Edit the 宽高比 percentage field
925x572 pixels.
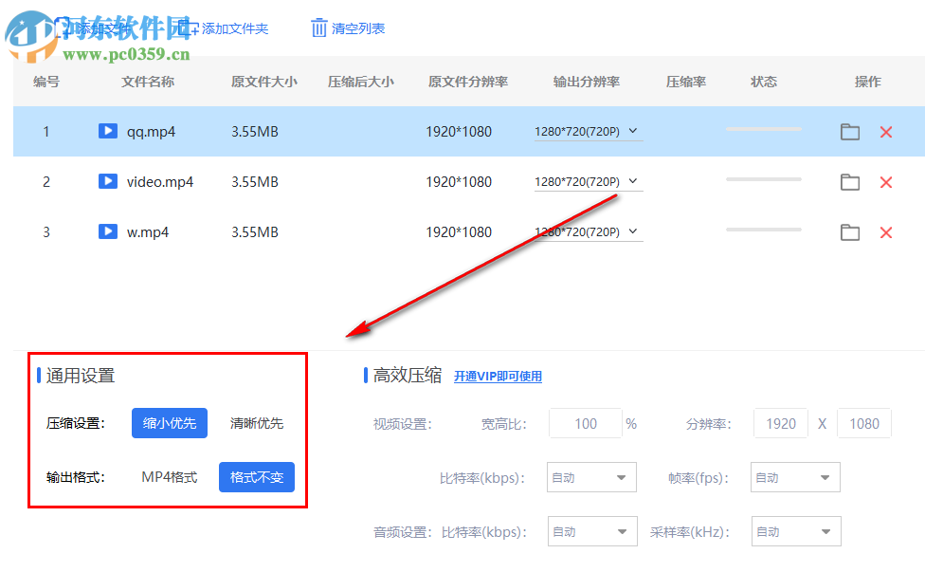coord(585,423)
